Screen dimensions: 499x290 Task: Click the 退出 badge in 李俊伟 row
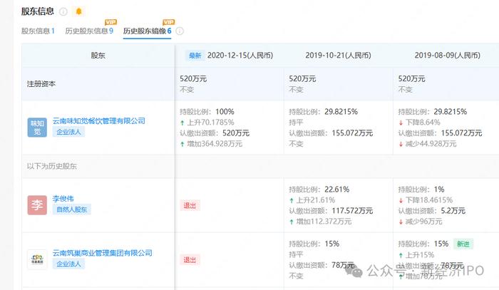coord(190,205)
